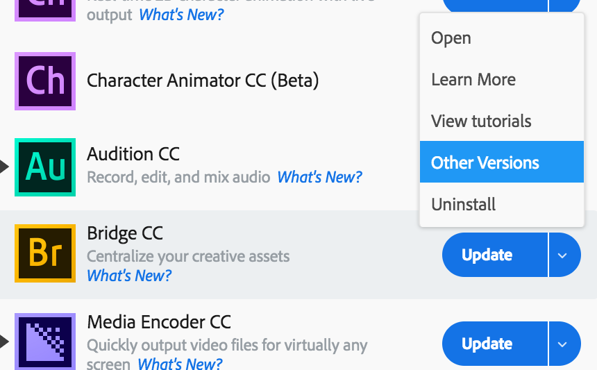The width and height of the screenshot is (597, 370).
Task: Expand the arrow left of Audition icon
Action: (x=4, y=167)
